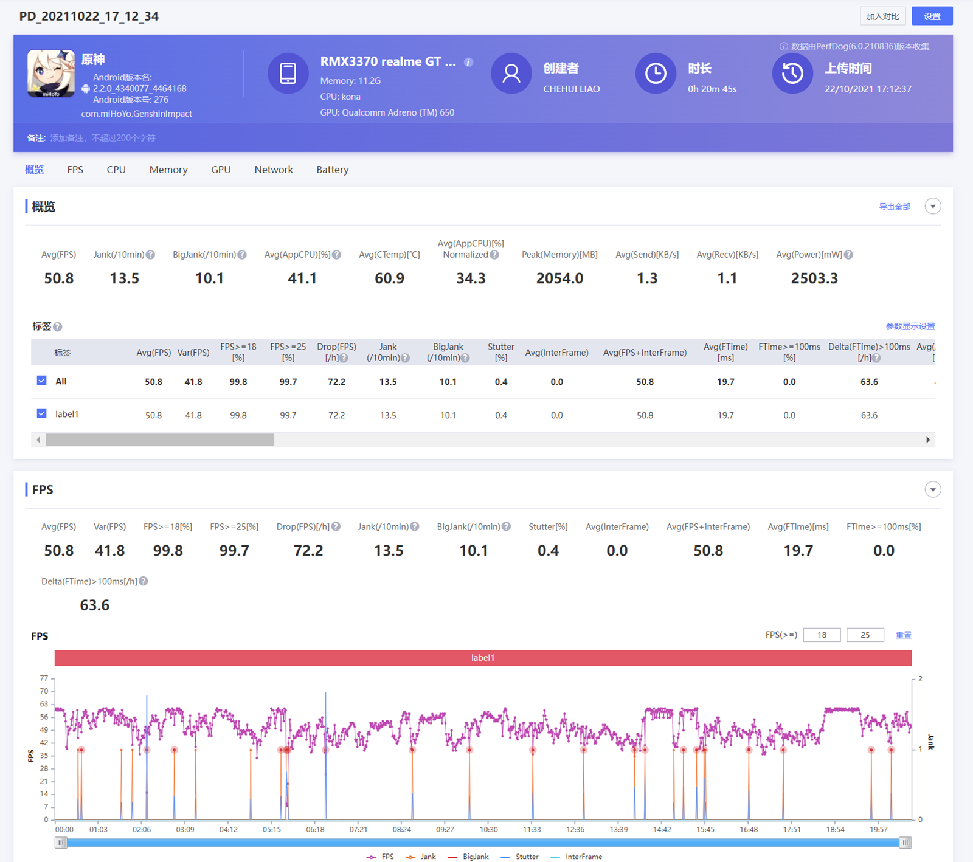Screen dimensions: 973x862
Task: Click help icon beside Drop(FPS)[/h] in FPS section
Action: [x=336, y=526]
